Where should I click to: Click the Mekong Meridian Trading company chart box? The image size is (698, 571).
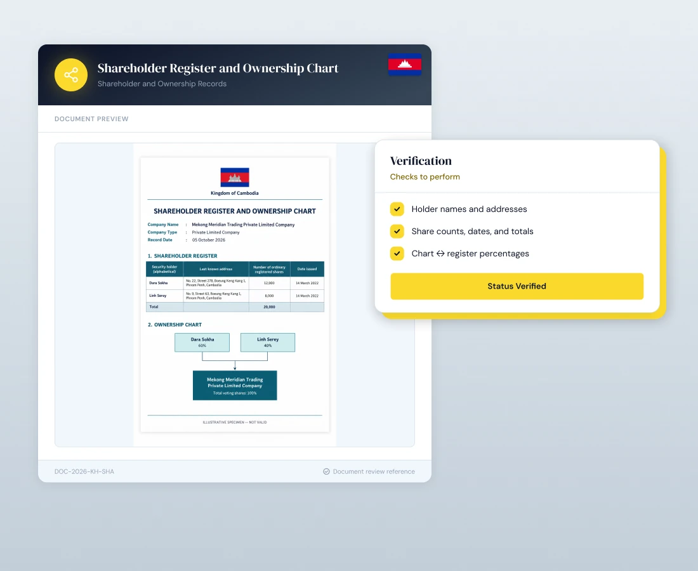click(235, 385)
